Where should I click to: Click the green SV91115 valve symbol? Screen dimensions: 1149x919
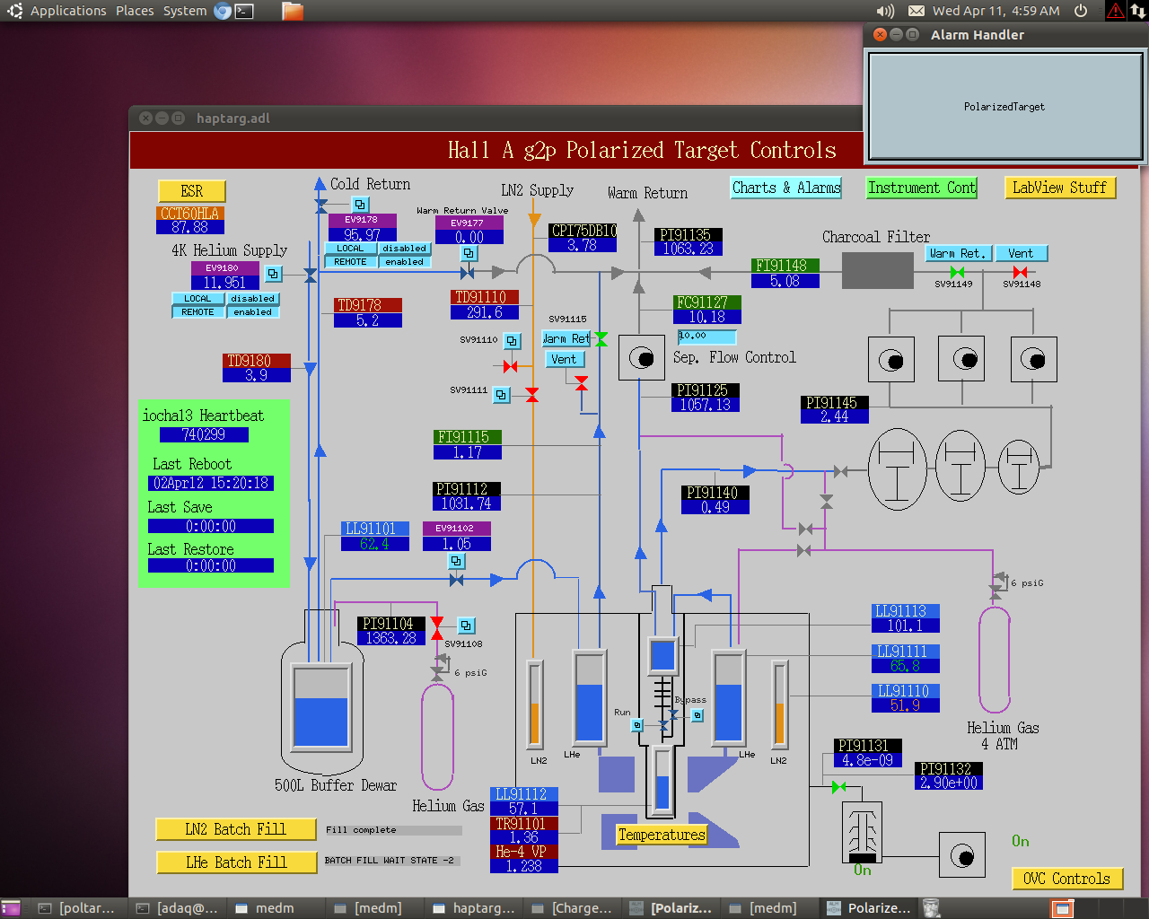pyautogui.click(x=601, y=339)
